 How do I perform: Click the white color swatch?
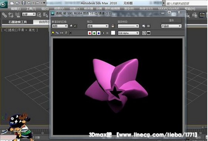[113, 33]
